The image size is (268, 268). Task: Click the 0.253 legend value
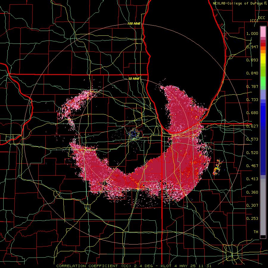pyautogui.click(x=252, y=219)
